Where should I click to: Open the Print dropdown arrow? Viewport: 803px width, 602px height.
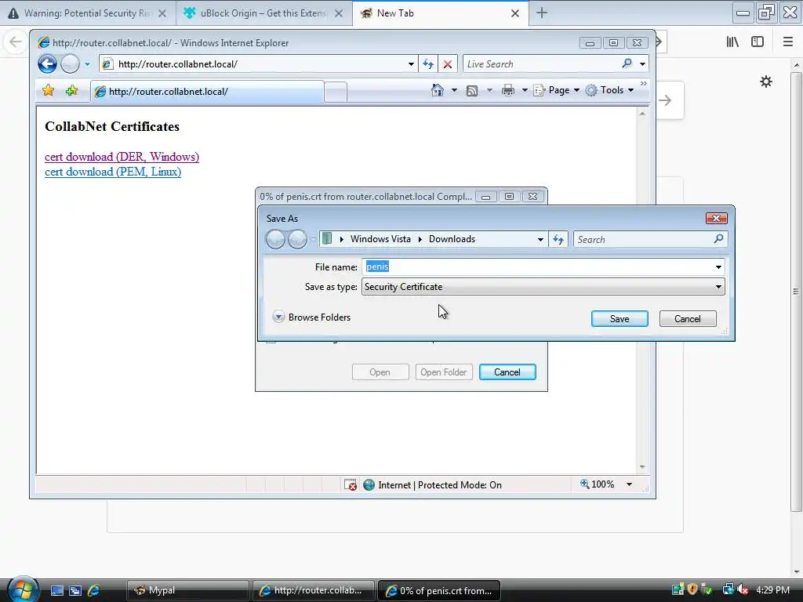point(525,91)
